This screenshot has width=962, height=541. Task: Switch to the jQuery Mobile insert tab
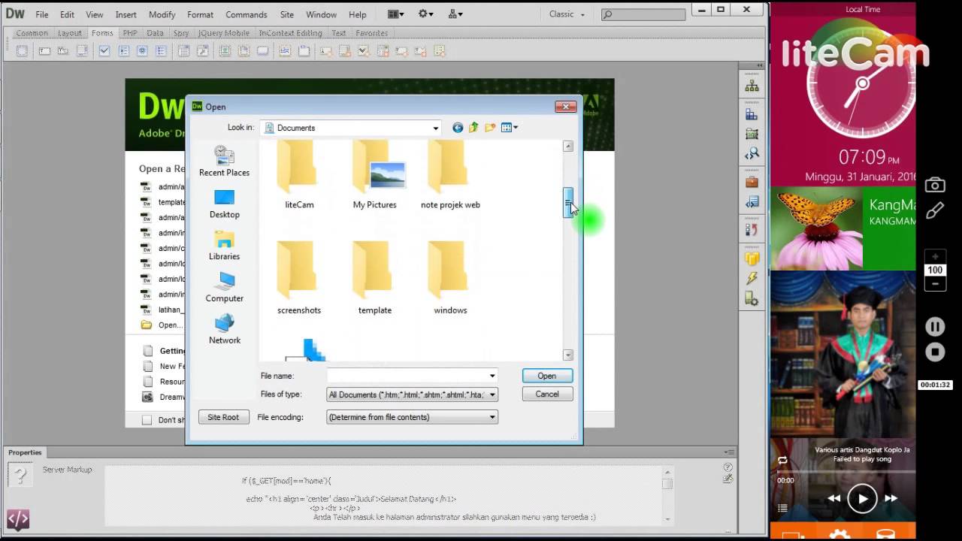coord(224,33)
